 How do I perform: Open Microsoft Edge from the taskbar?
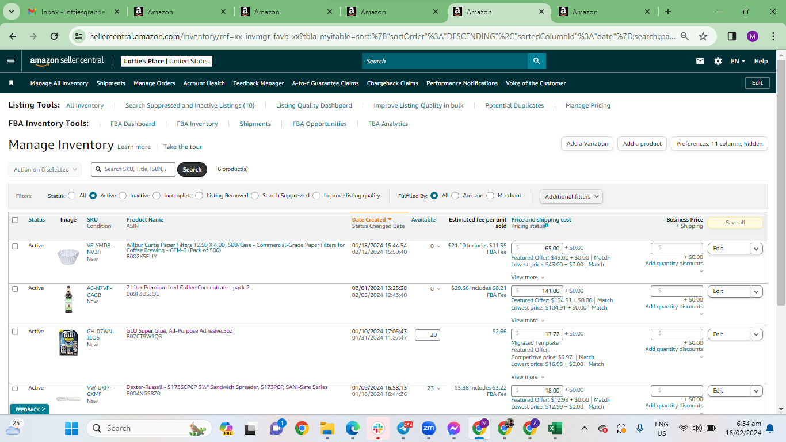pos(353,428)
